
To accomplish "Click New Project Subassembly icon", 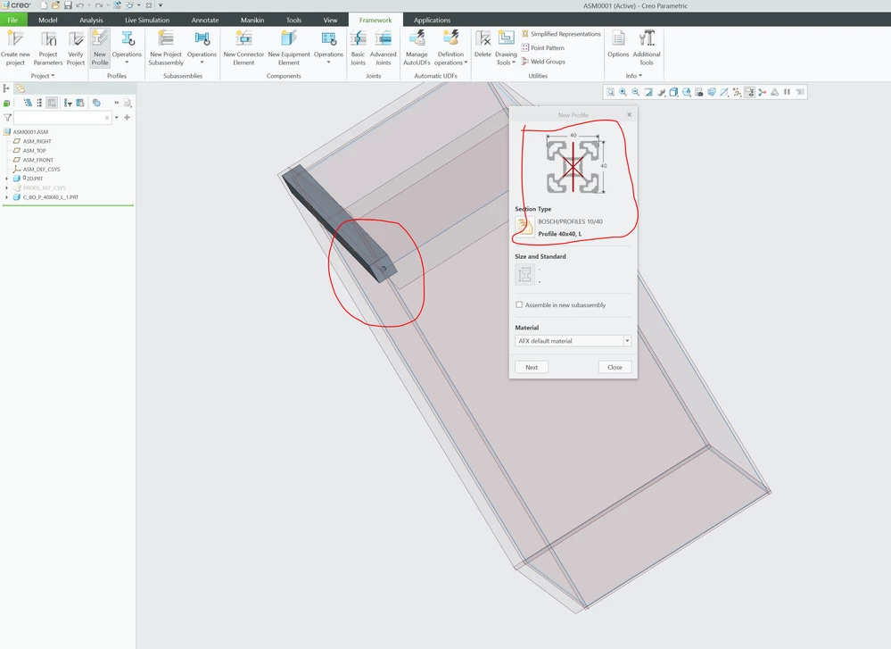I will 166,38.
